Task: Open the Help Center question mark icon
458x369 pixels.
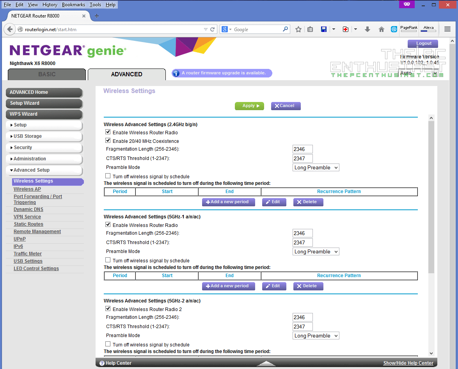Action: (x=102, y=363)
